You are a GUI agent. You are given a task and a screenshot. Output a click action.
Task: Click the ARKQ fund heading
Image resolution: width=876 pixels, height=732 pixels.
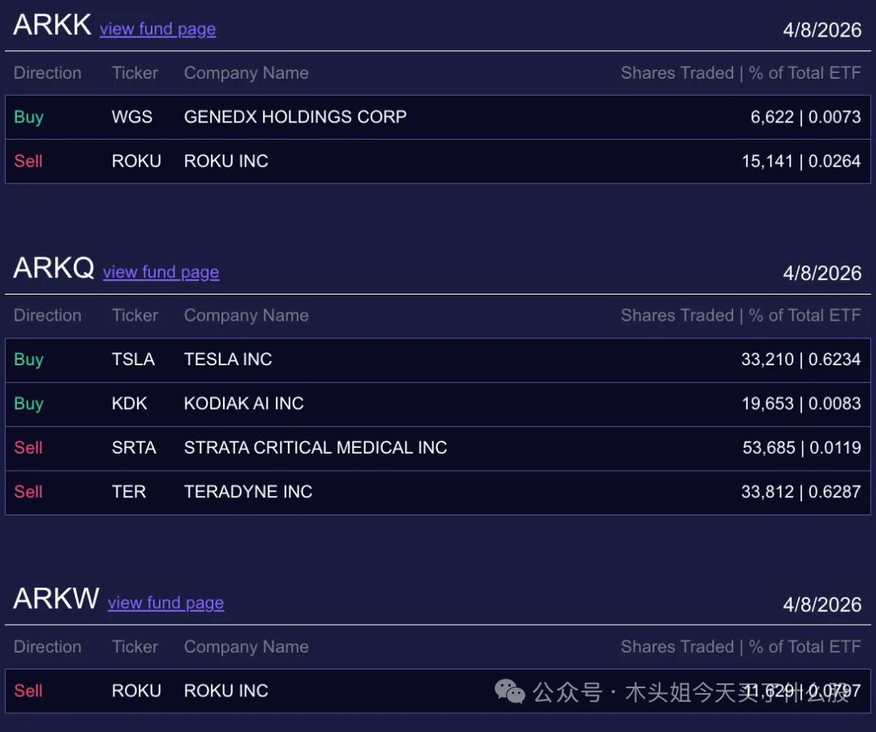coord(54,268)
